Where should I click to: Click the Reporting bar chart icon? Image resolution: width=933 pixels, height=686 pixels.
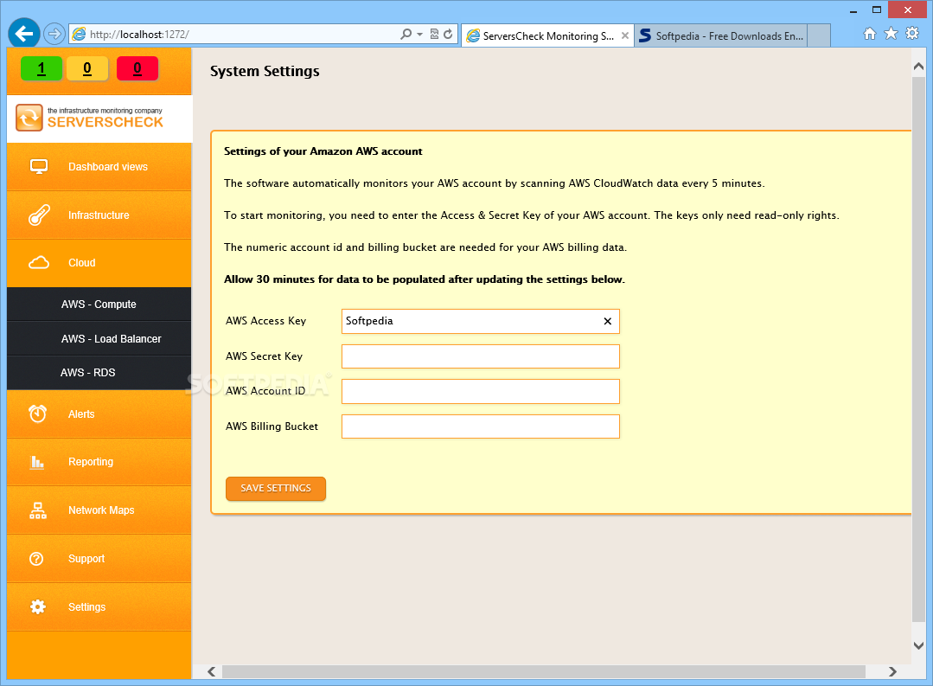[37, 462]
